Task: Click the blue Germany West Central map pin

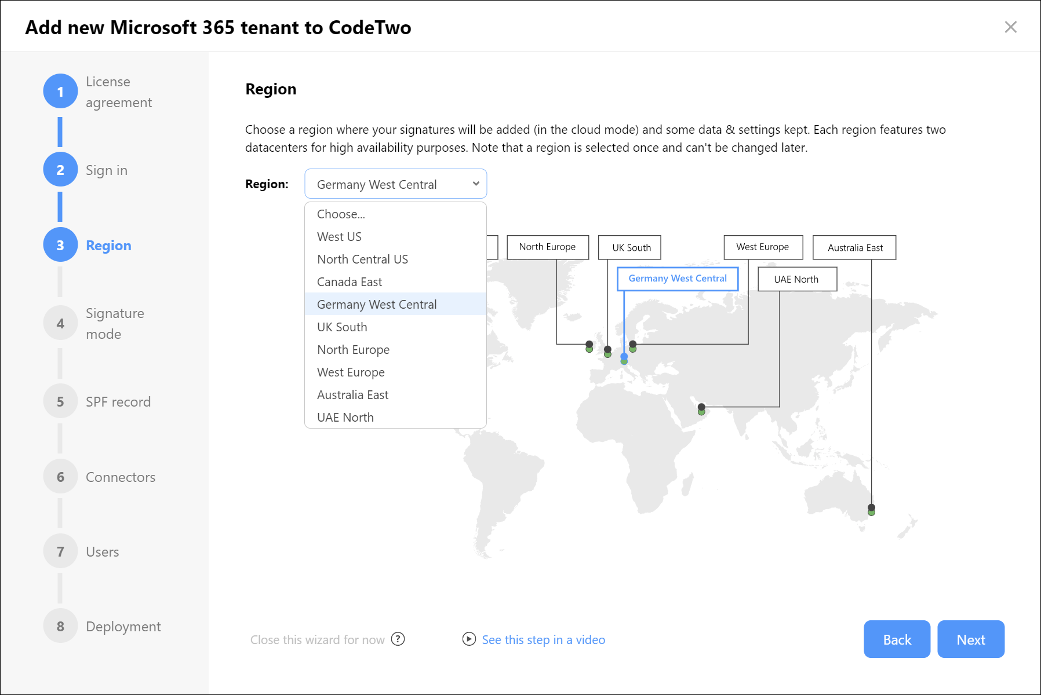Action: pos(624,359)
